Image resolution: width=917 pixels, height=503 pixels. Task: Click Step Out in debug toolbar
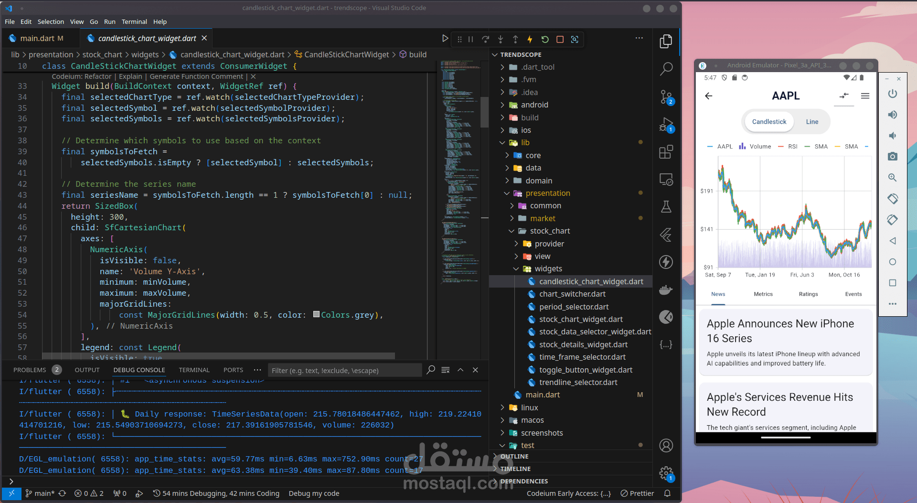[515, 39]
